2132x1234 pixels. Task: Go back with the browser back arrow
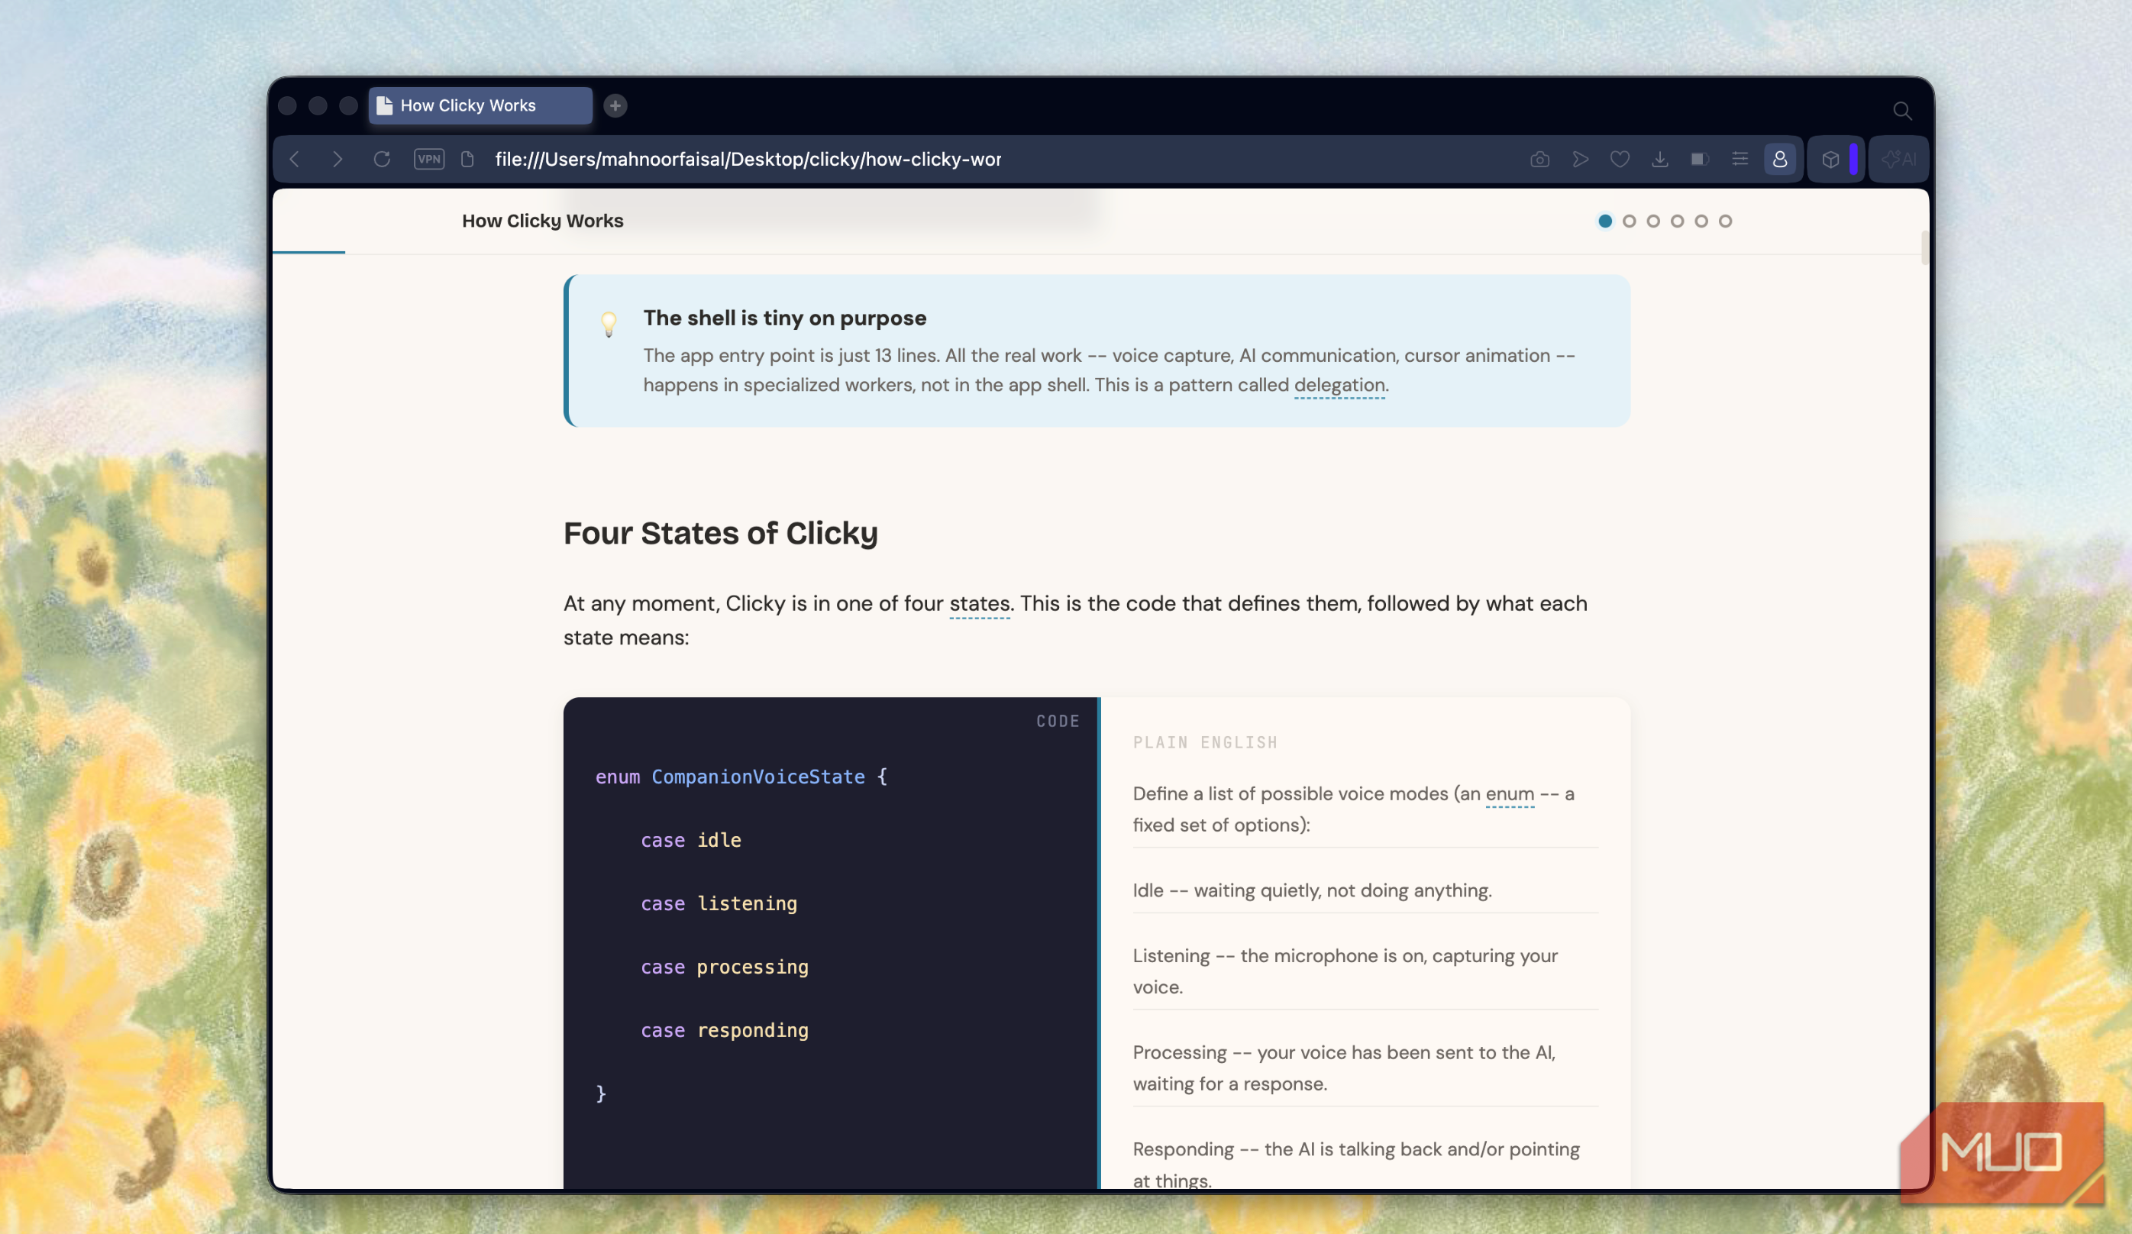[295, 159]
